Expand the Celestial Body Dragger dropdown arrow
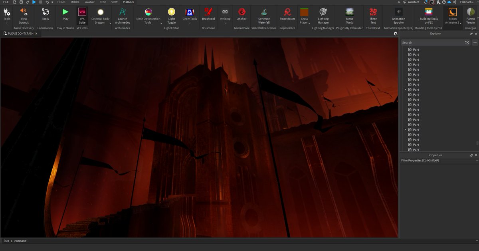Viewport: 479px width, 251px height. pyautogui.click(x=110, y=23)
